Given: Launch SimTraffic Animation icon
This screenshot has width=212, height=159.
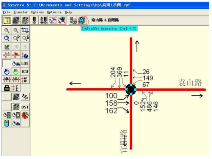Looking at the screenshot, I should pyautogui.click(x=82, y=21).
